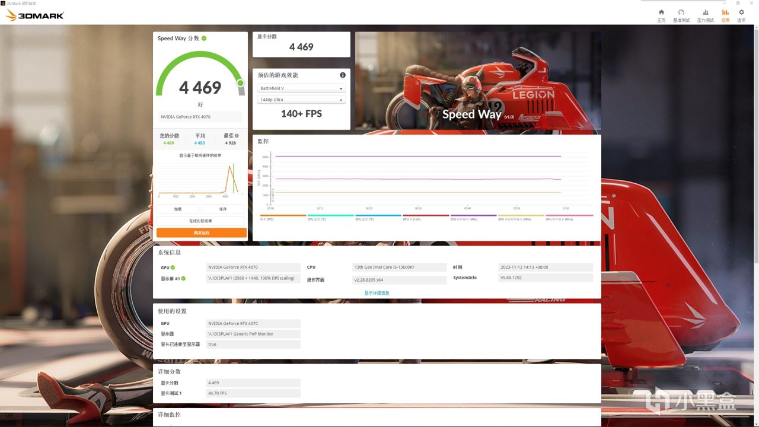Go to the 主页 home tab
Screen dimensions: 759x427
(661, 15)
